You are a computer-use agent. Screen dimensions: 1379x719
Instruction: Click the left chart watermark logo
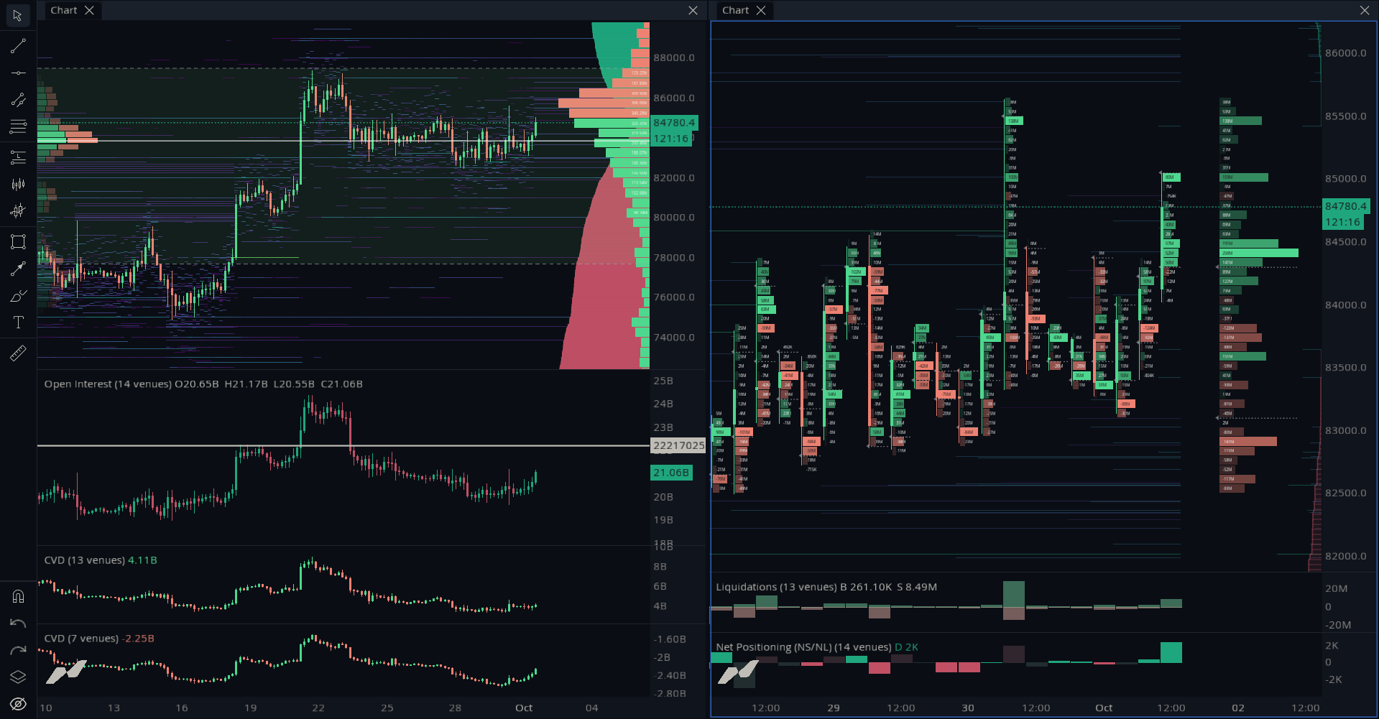coord(66,672)
